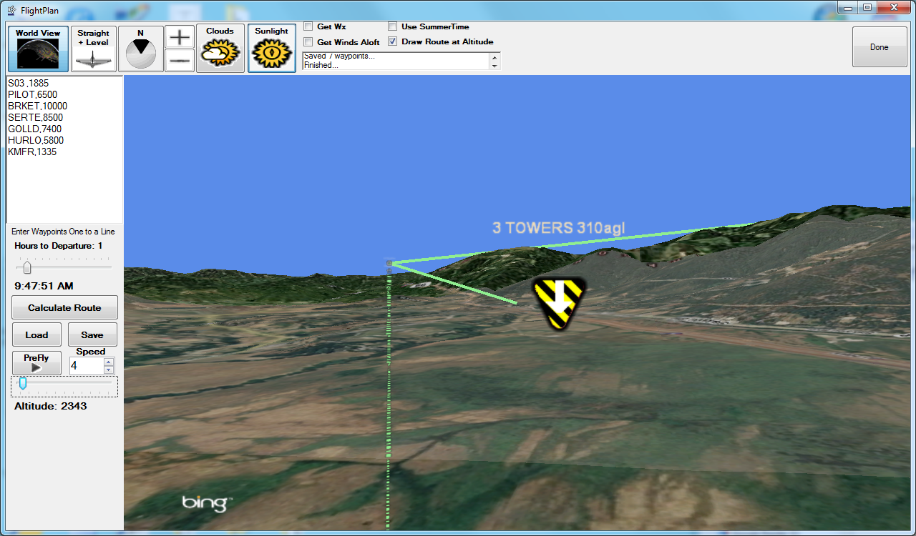Toggle the Clouds display icon
The height and width of the screenshot is (536, 916).
coord(220,49)
